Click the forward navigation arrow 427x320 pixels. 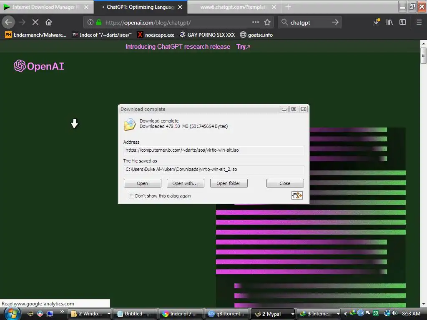[22, 22]
